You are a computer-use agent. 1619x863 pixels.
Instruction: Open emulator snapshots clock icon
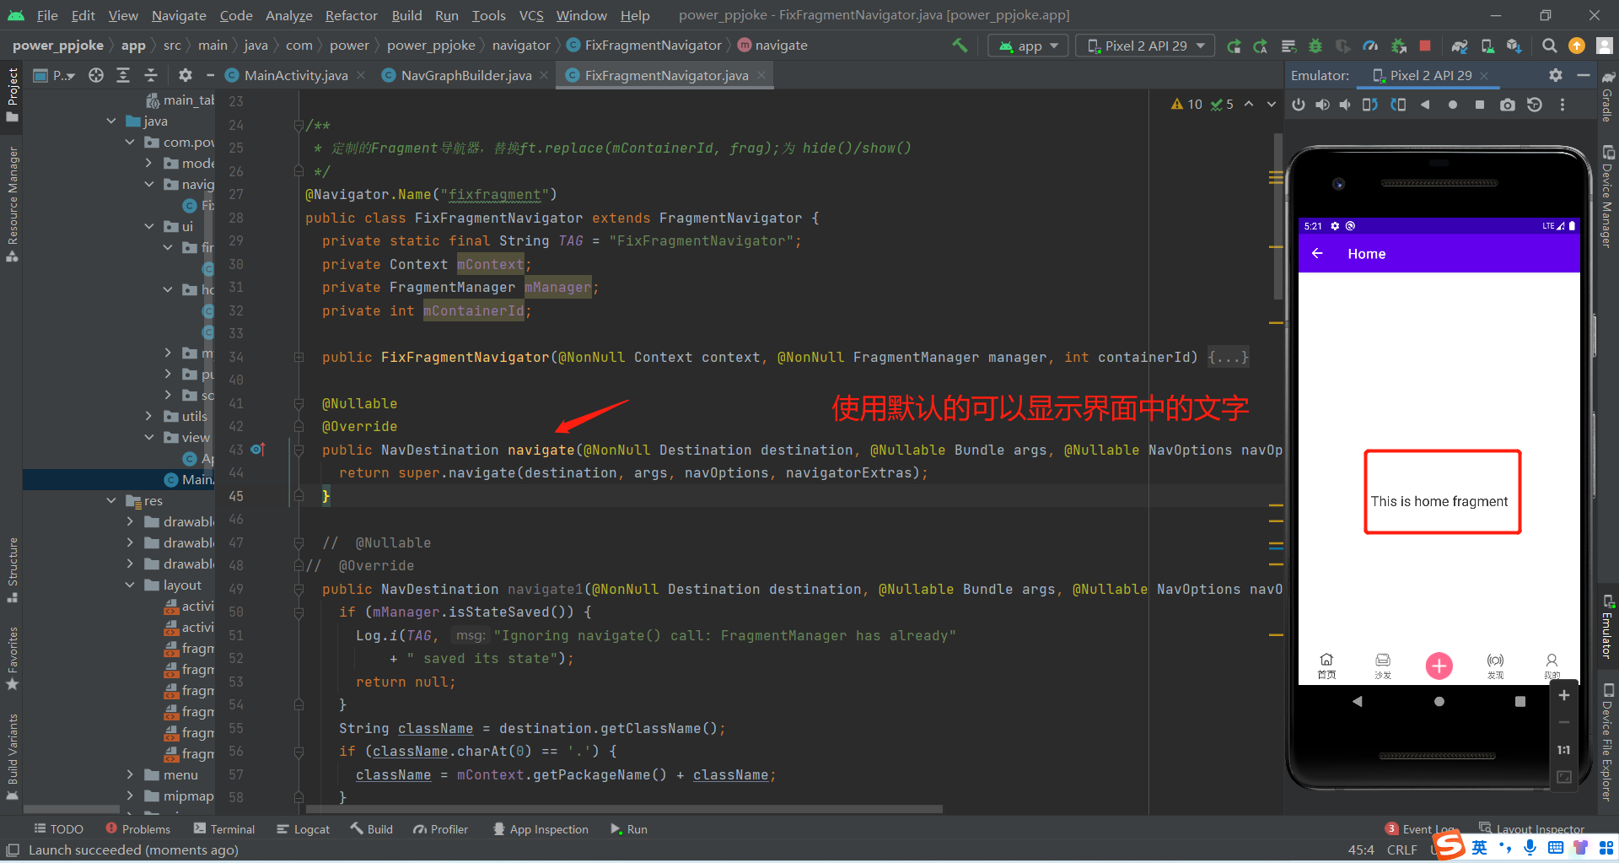[x=1535, y=105]
